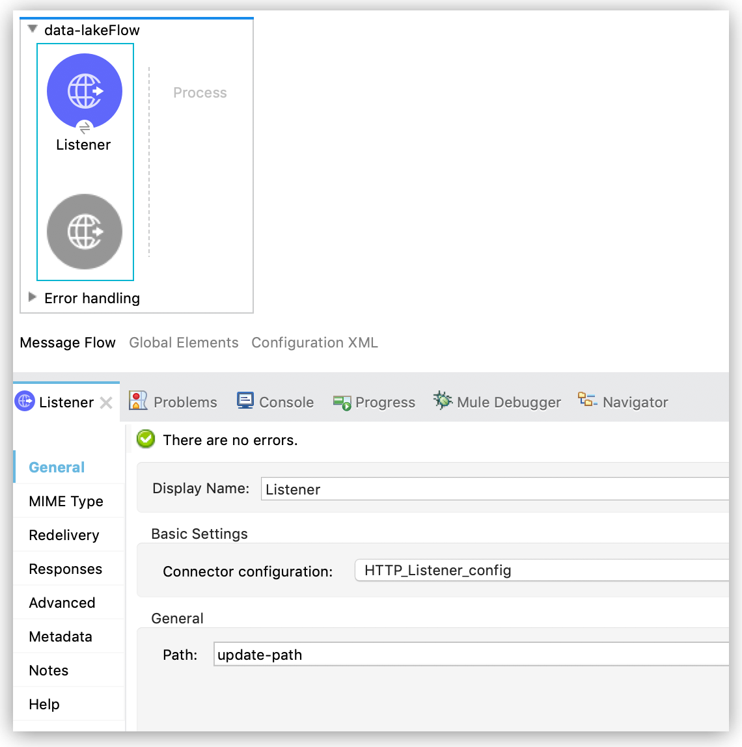Screen dimensions: 742x747
Task: Open the Help section
Action: (x=44, y=704)
